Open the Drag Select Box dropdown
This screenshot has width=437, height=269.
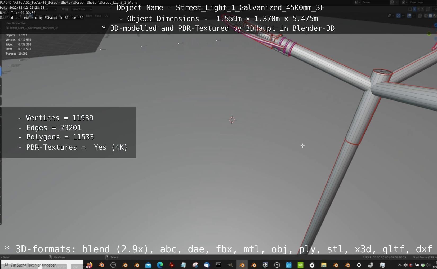pyautogui.click(x=82, y=9)
